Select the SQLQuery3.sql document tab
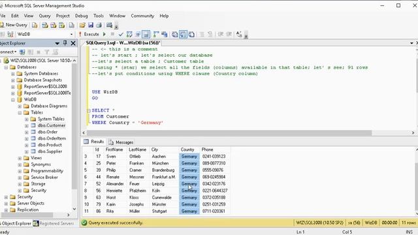The height and width of the screenshot is (235, 418). tap(123, 43)
